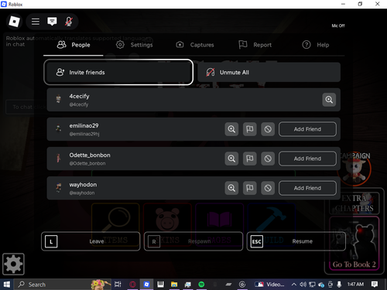Click the Extra Chapters panel

354,203
